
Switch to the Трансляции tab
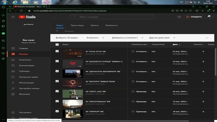[77, 25]
